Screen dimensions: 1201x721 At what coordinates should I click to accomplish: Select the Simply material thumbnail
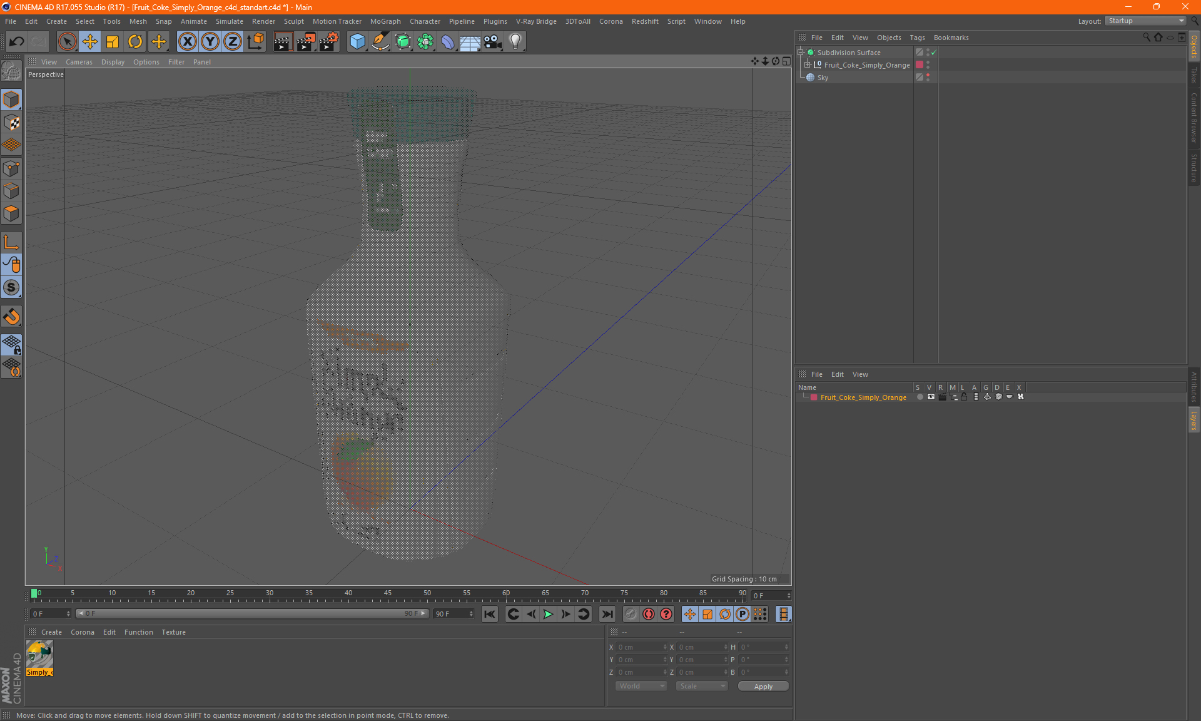tap(39, 658)
